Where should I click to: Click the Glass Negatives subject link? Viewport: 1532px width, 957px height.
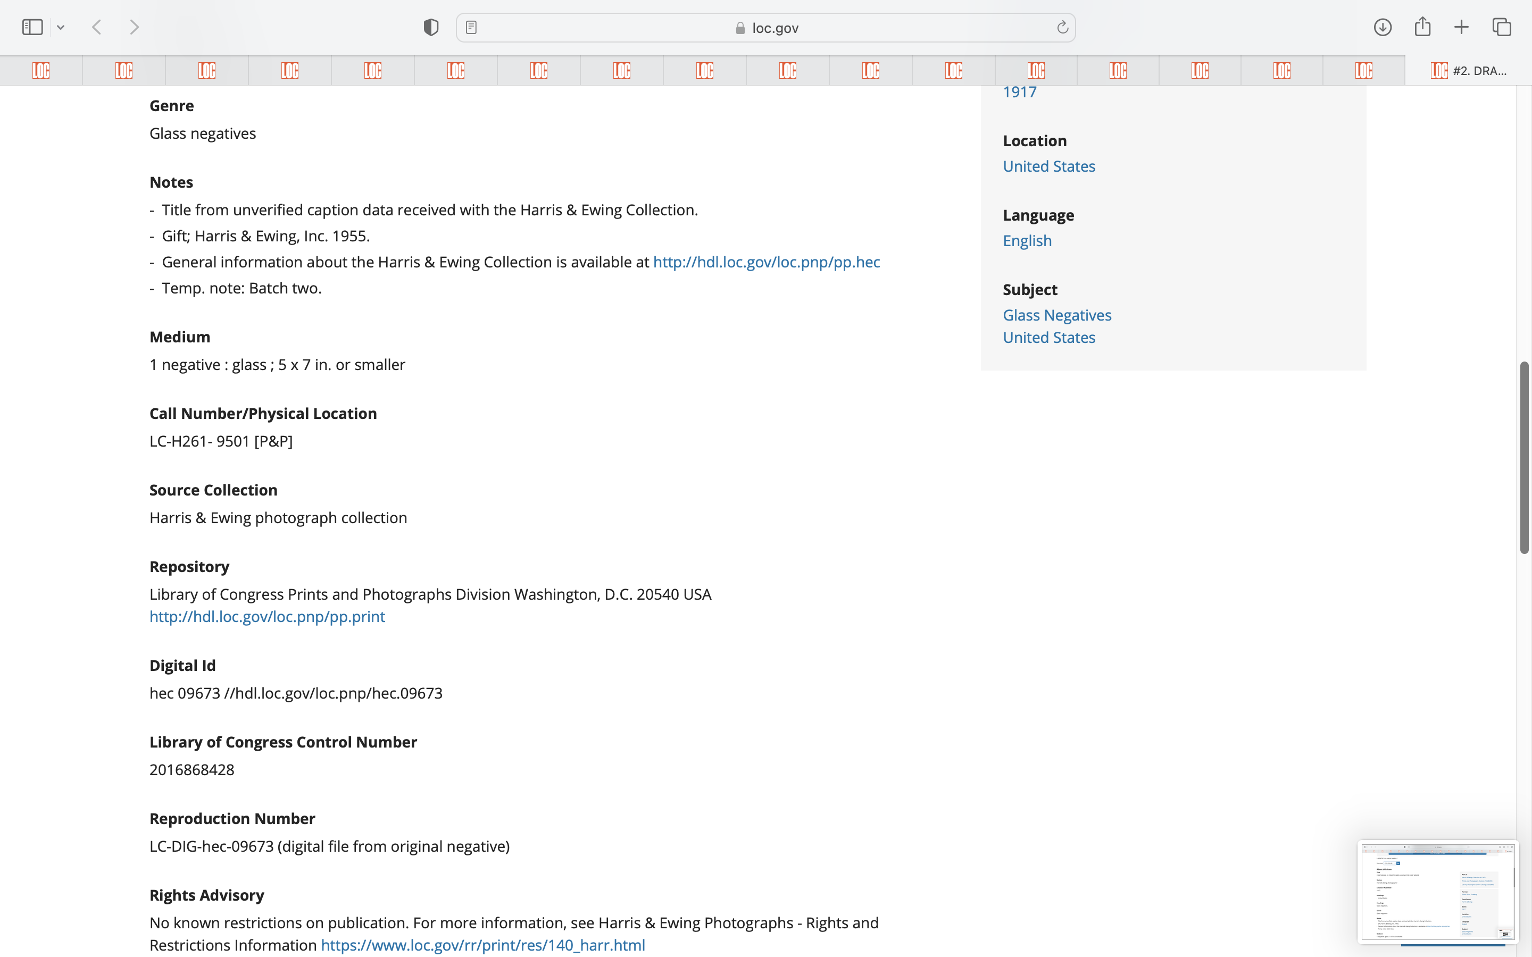click(x=1056, y=315)
